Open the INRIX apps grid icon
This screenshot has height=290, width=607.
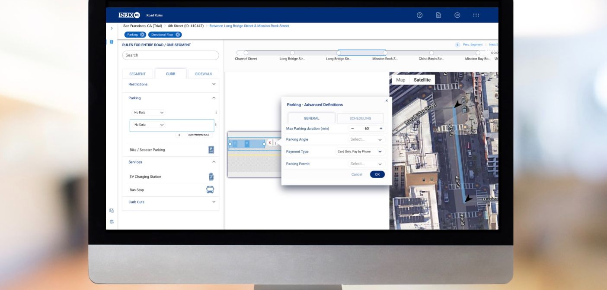click(x=476, y=15)
